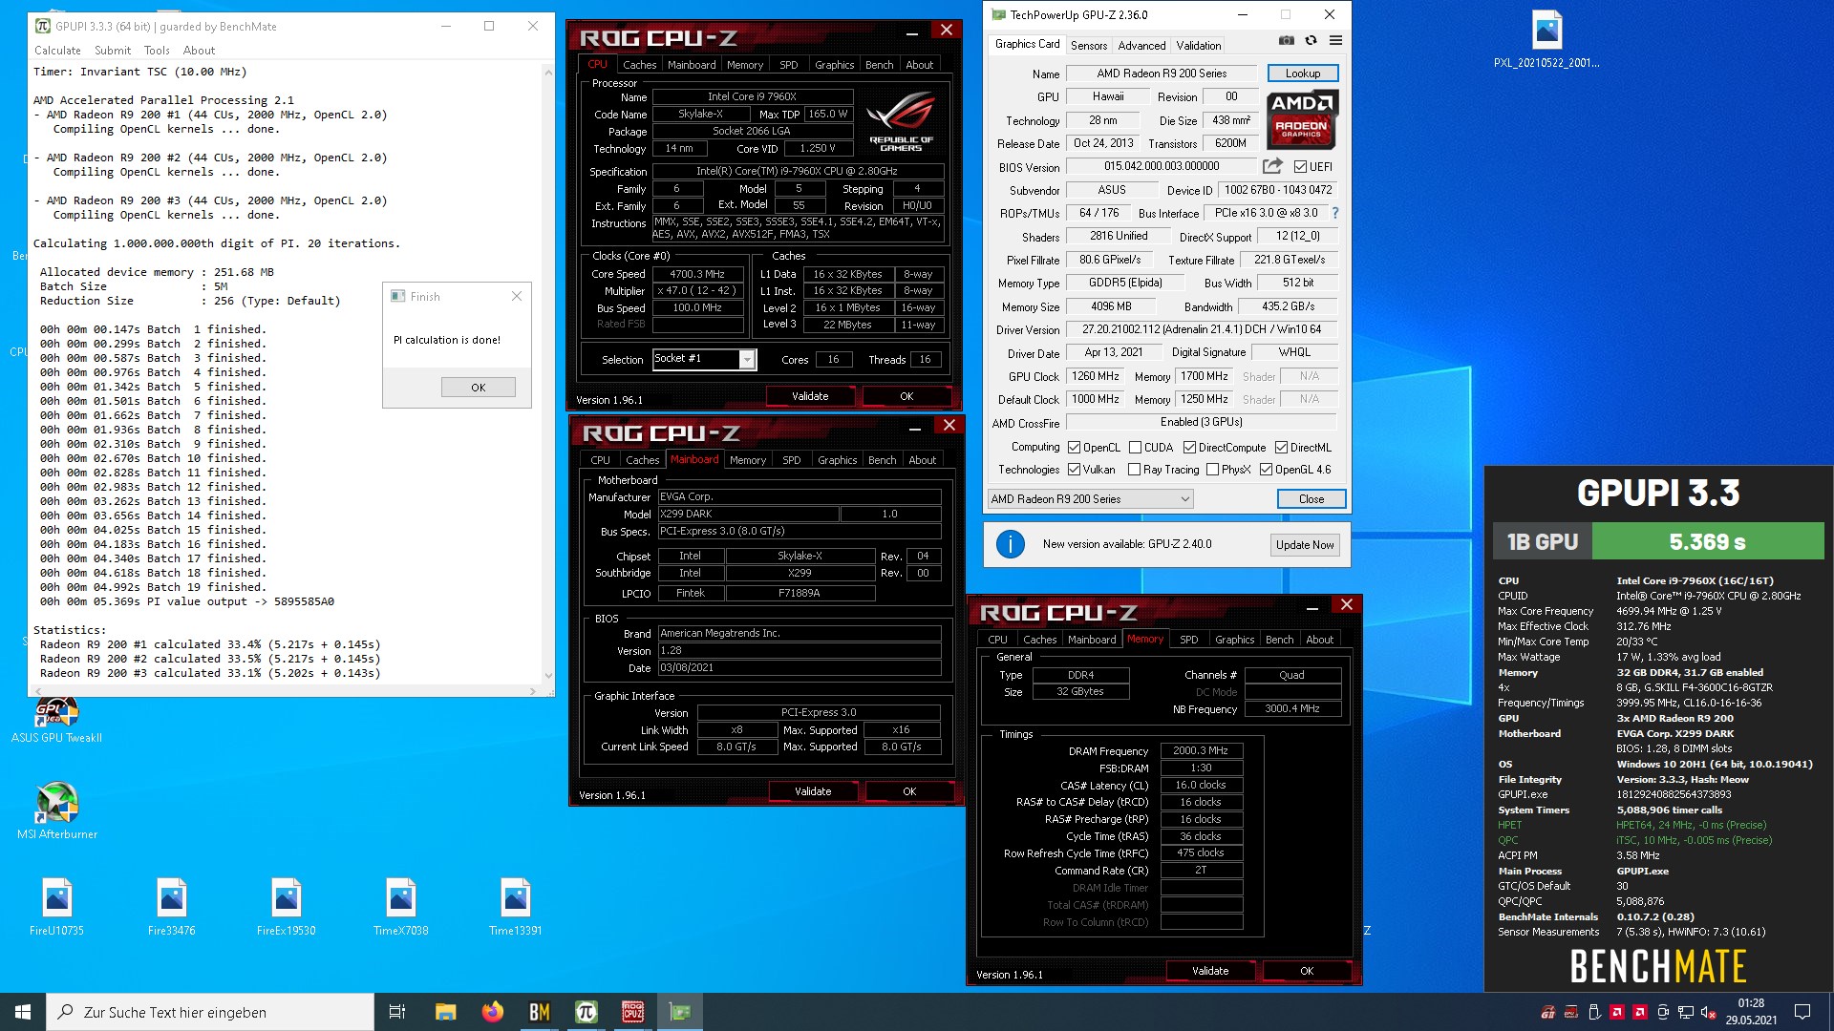Switch to GPU-Z Sensors tab
Viewport: 1834px width, 1031px height.
pos(1089,45)
